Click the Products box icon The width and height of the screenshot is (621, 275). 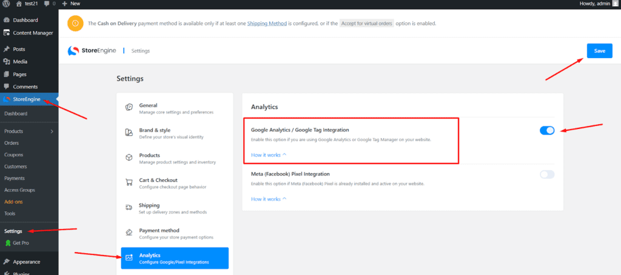(129, 157)
